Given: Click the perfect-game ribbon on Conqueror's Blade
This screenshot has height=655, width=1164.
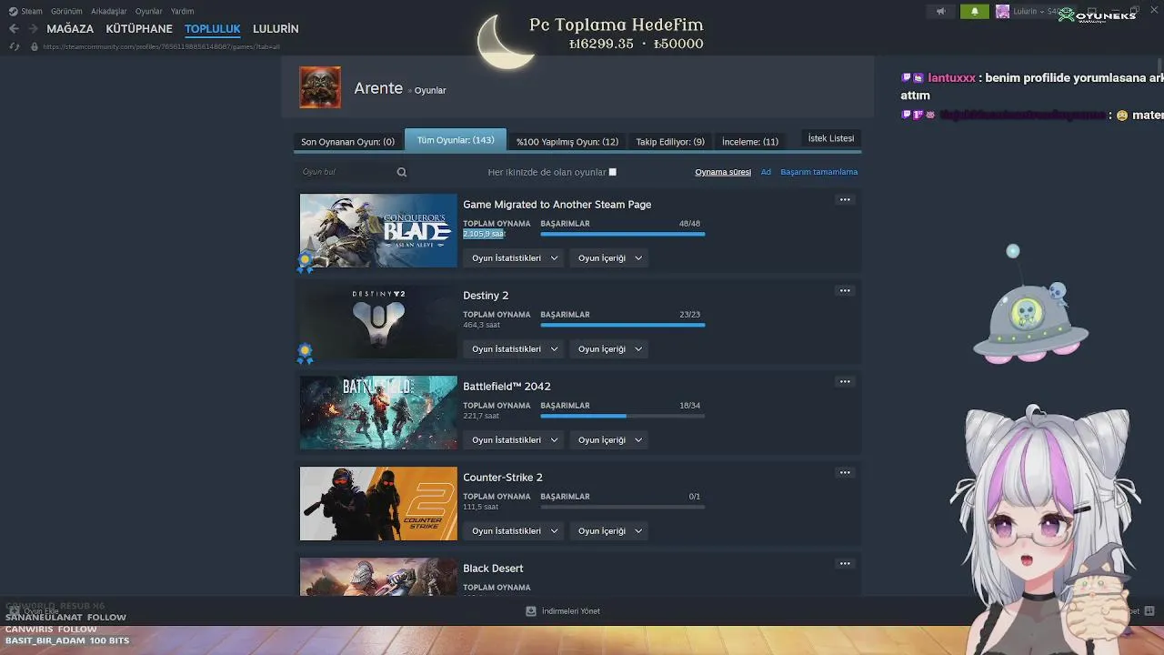Looking at the screenshot, I should (306, 262).
